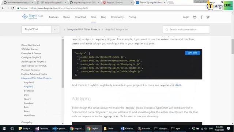This screenshot has height=132, width=234.
Task: Open the TinyMCE Facebook page icon
Action: point(201,17)
